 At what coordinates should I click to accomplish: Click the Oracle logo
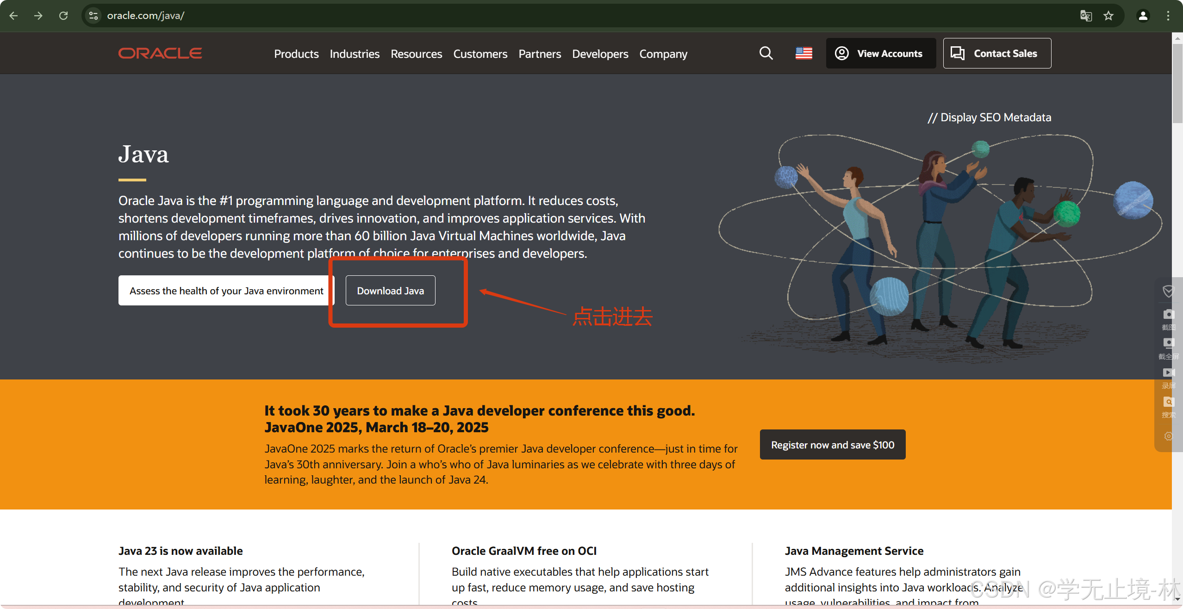[160, 53]
